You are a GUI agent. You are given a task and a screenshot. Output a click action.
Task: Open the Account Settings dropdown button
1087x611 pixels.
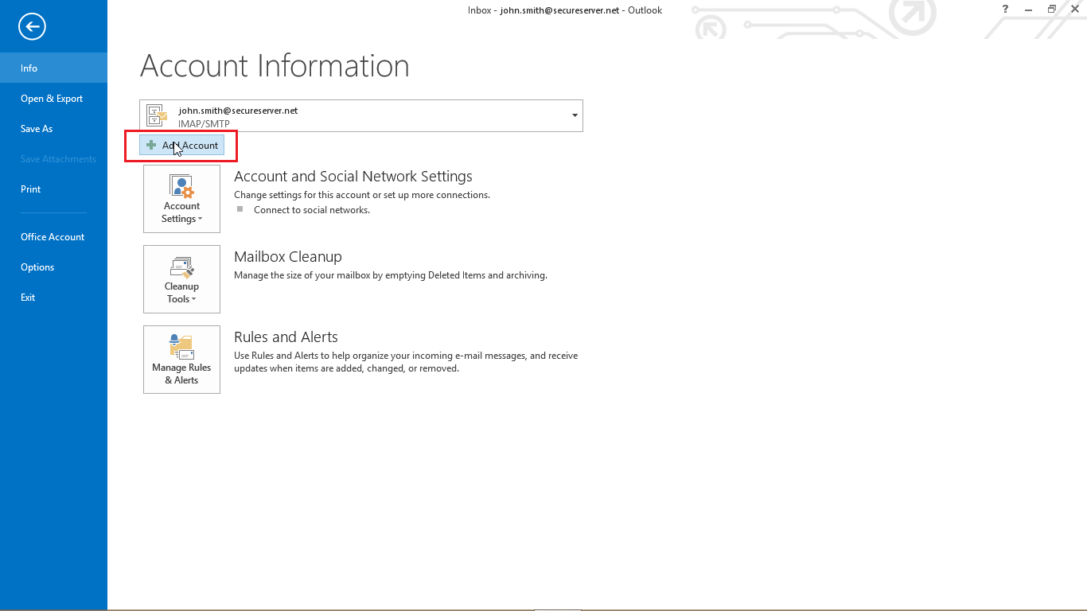point(181,199)
